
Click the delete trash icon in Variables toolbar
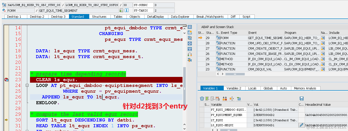point(202,99)
